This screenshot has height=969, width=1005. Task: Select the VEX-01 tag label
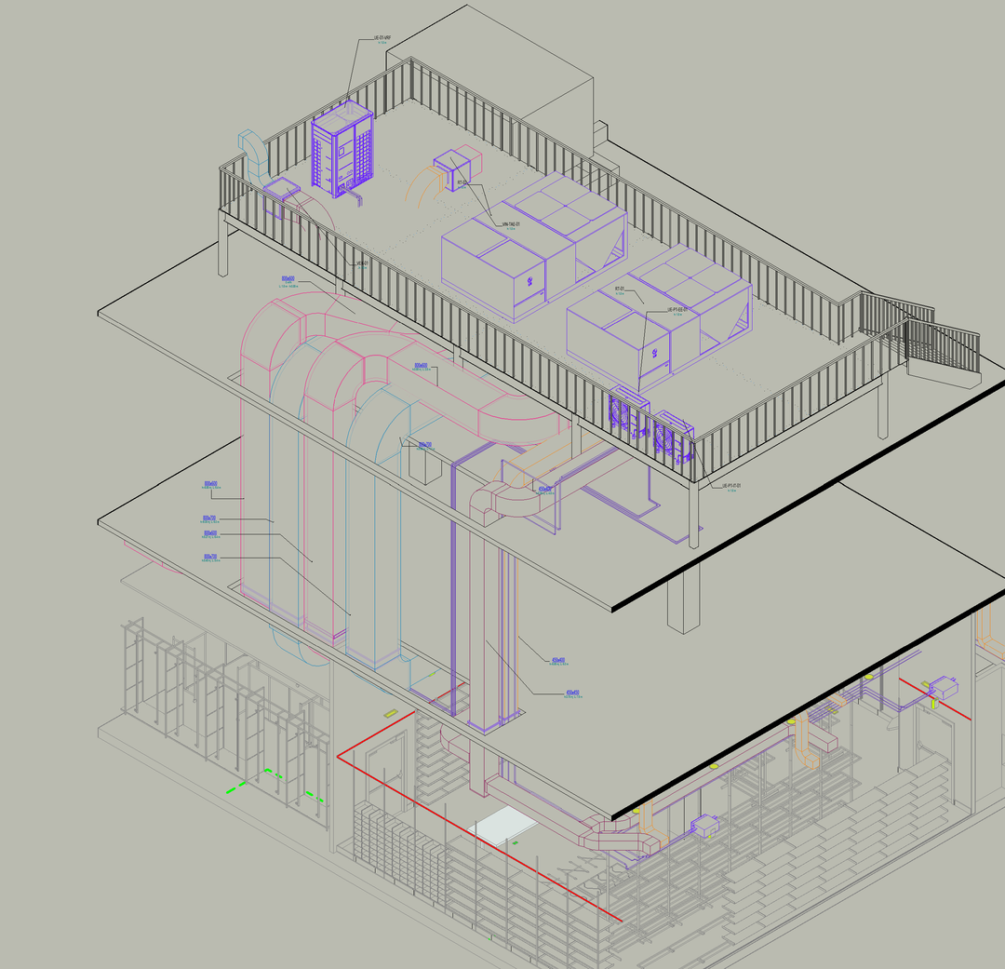[x=362, y=263]
